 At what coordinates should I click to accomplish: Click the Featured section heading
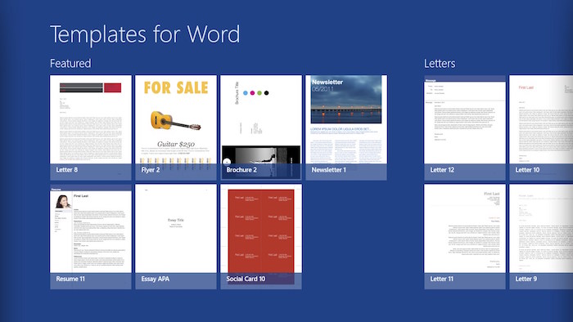pos(70,64)
